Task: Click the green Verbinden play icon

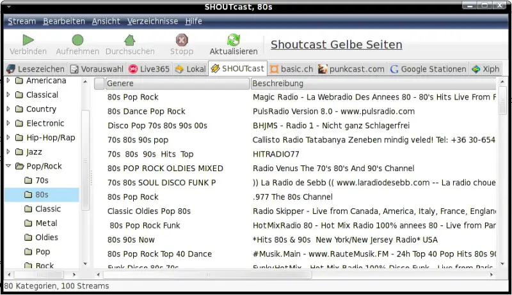Action: (28, 40)
